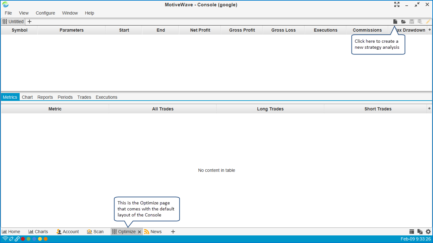Image resolution: width=433 pixels, height=243 pixels.
Task: Open the settings gear in bottom bar
Action: [x=428, y=232]
